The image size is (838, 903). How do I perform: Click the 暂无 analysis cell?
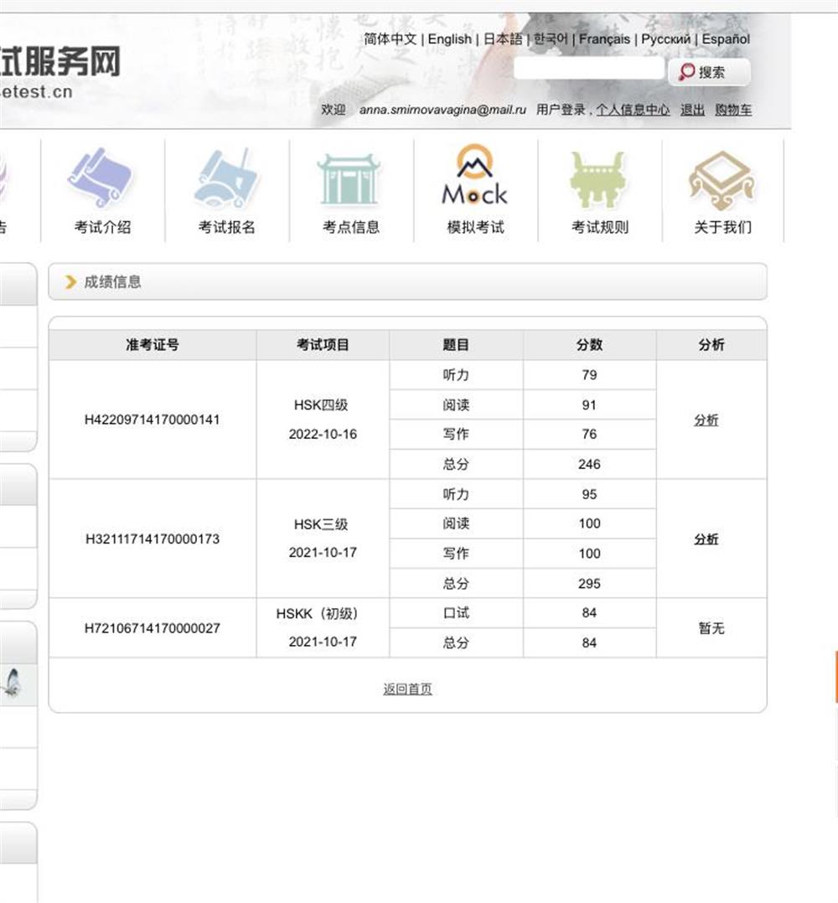pos(711,628)
